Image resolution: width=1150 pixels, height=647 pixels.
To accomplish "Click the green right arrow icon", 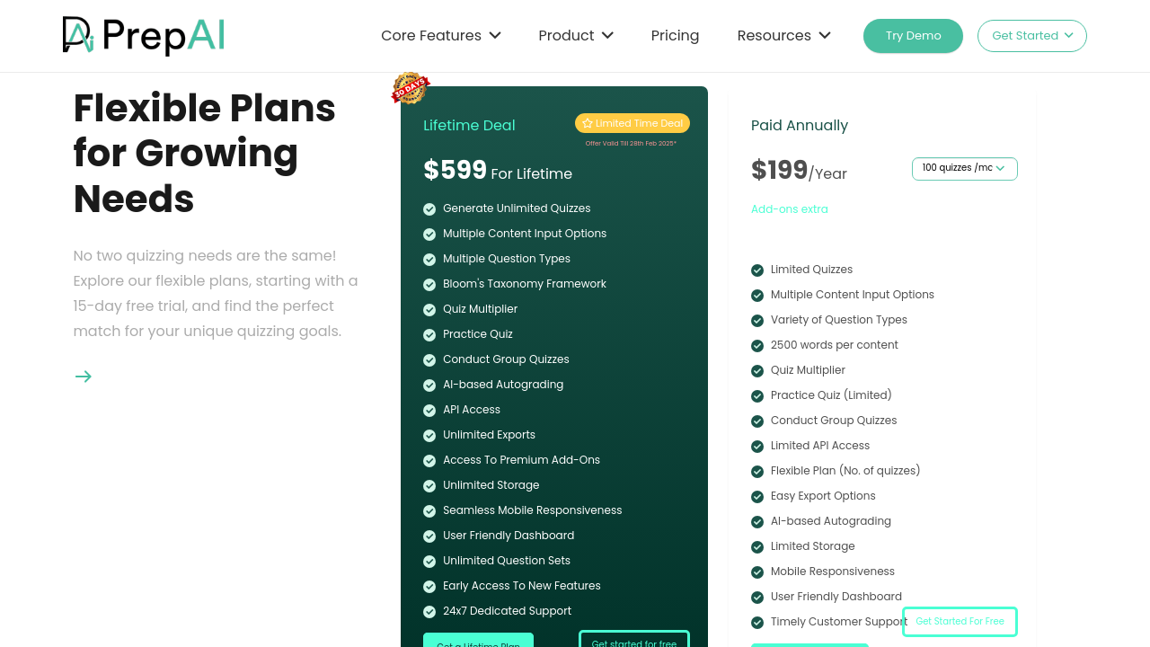I will tap(84, 377).
